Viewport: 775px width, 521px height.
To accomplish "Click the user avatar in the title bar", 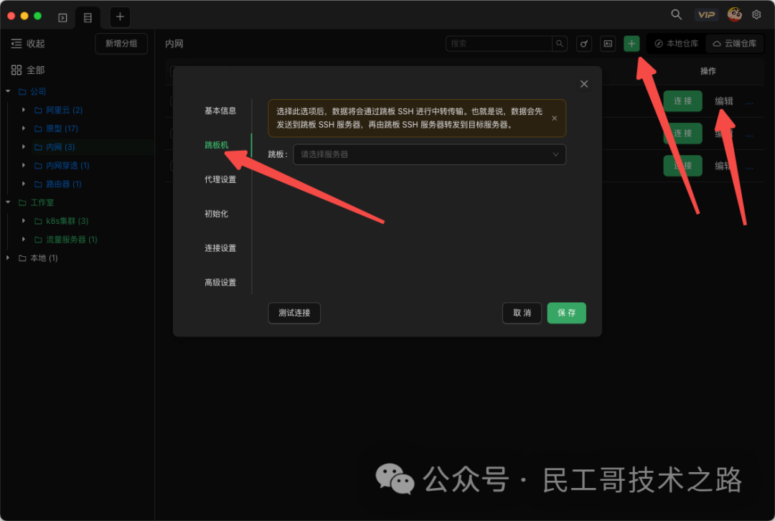I will click(x=733, y=14).
